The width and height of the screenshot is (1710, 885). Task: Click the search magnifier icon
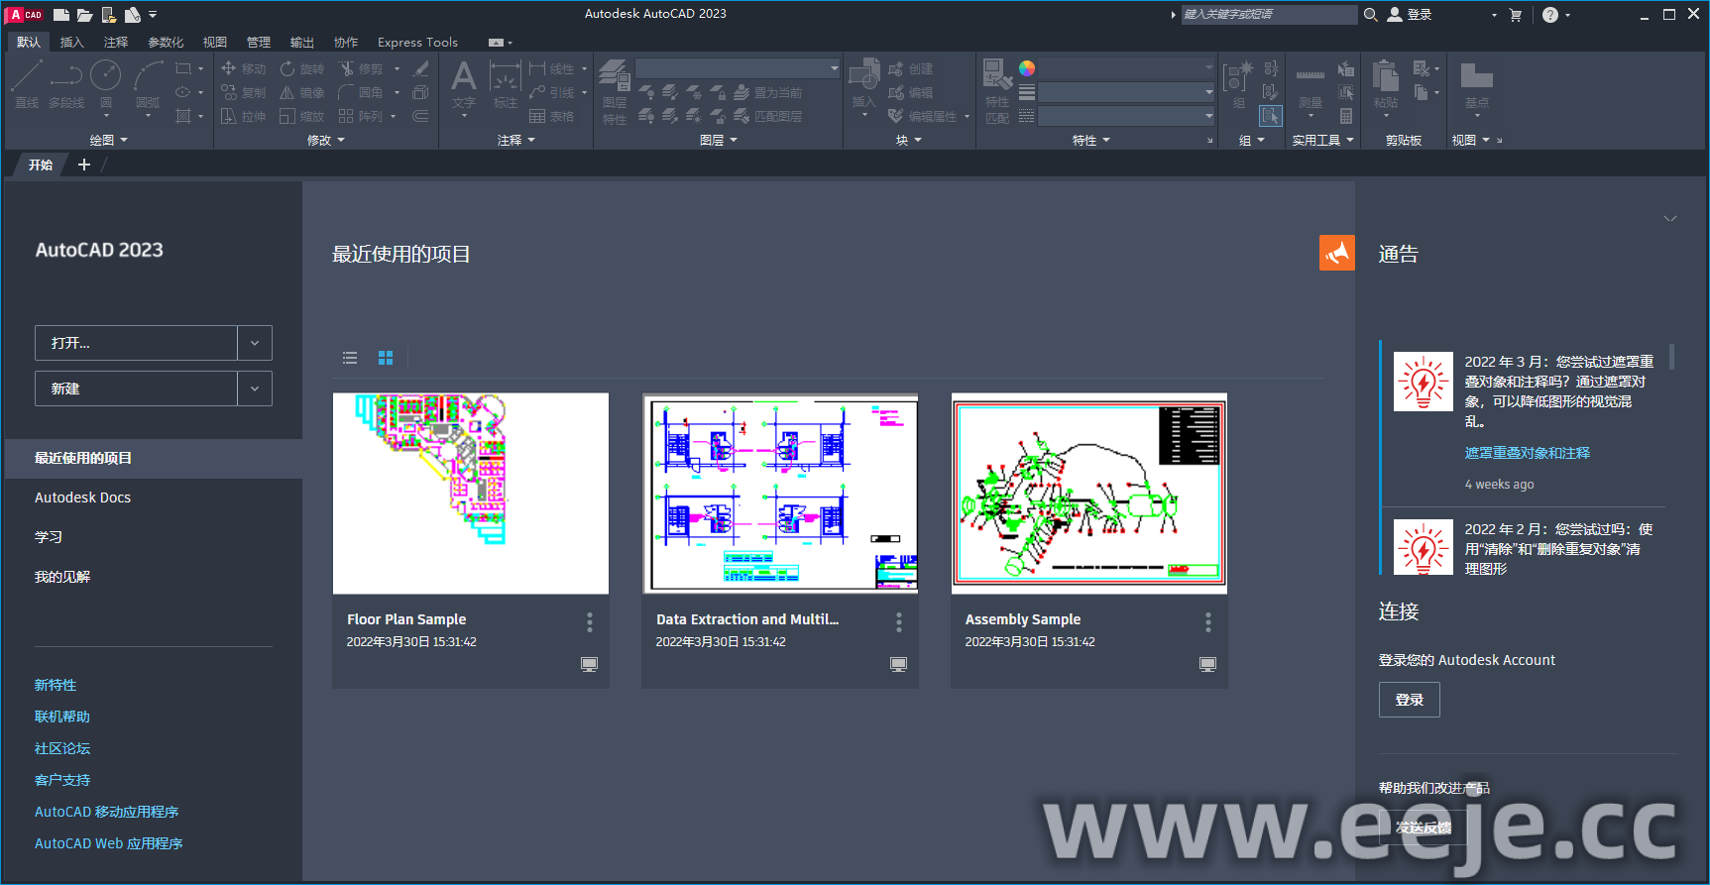click(1371, 15)
